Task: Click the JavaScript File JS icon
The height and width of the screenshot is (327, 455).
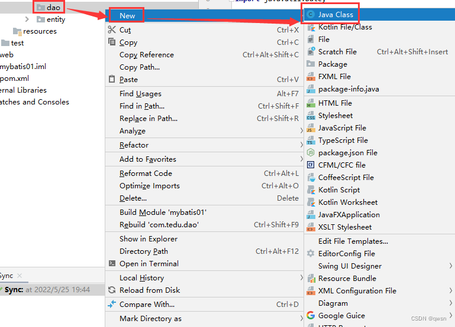Action: coord(311,128)
